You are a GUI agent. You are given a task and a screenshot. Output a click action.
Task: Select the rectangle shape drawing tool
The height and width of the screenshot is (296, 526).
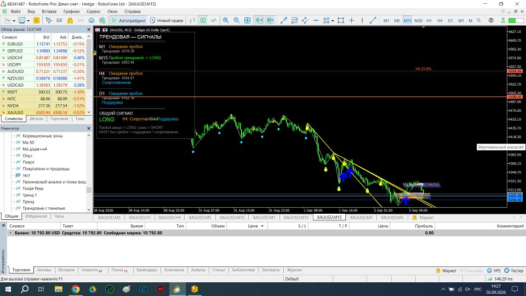pyautogui.click(x=340, y=20)
